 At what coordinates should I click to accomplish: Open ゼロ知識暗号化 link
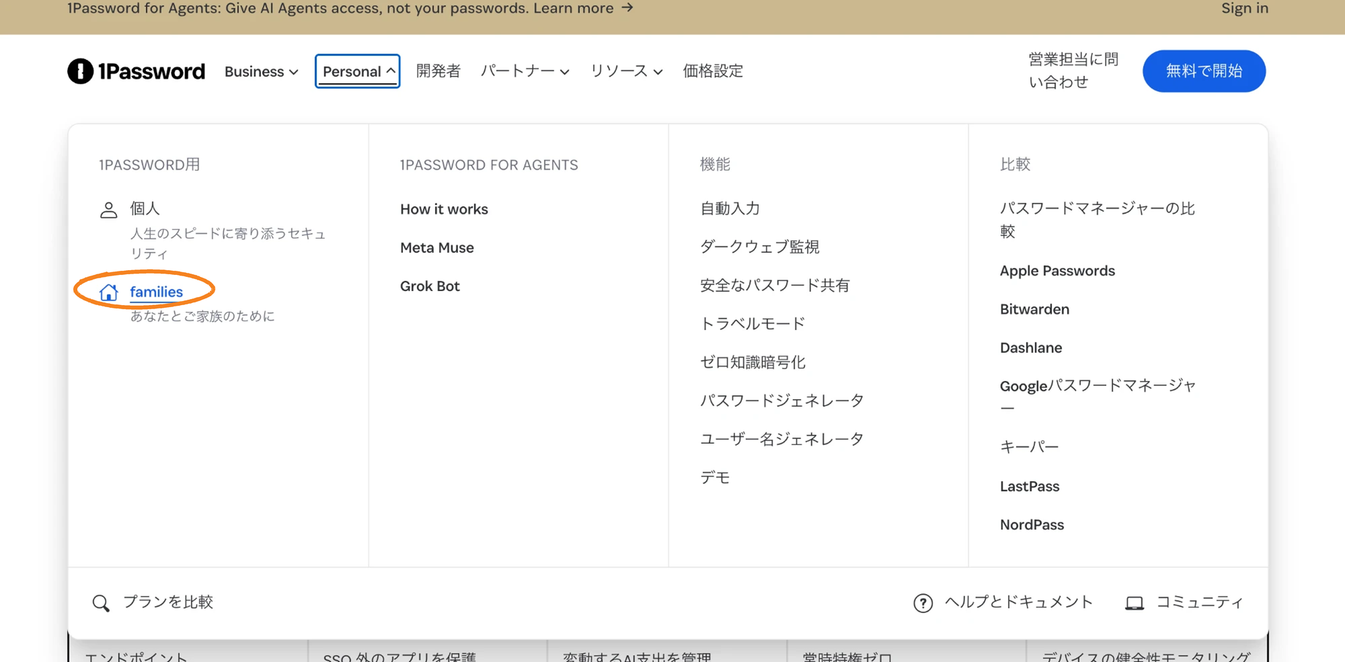pos(753,362)
